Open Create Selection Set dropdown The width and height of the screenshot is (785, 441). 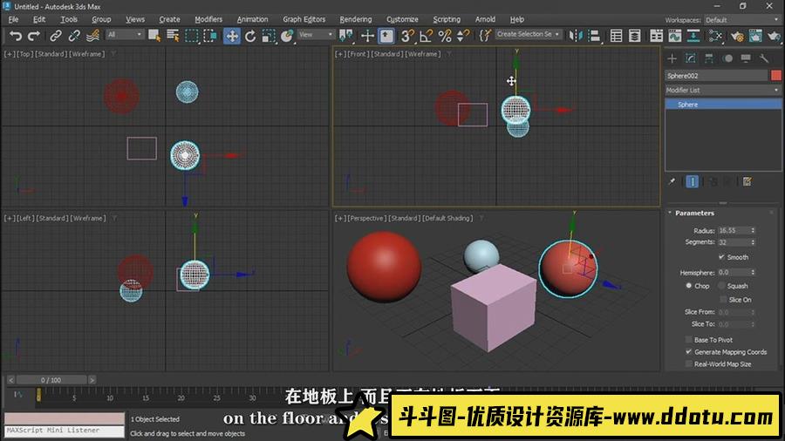coord(529,34)
